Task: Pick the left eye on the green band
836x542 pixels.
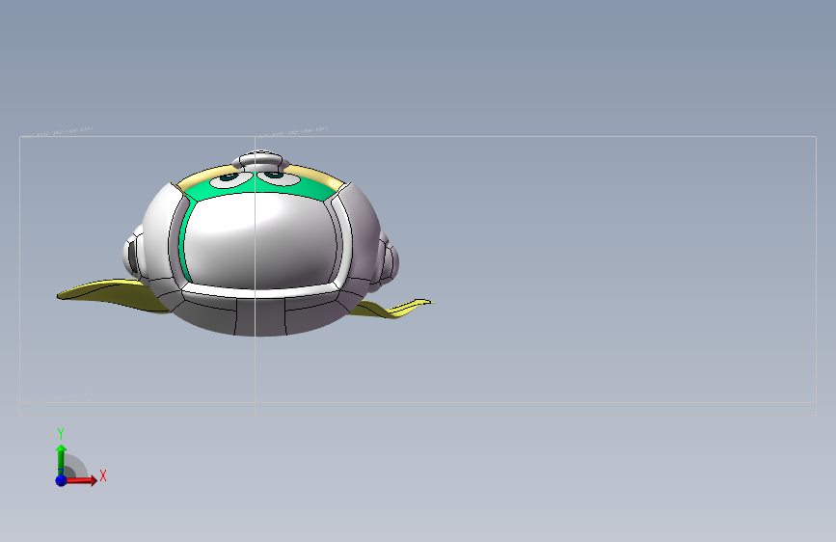Action: [x=230, y=179]
